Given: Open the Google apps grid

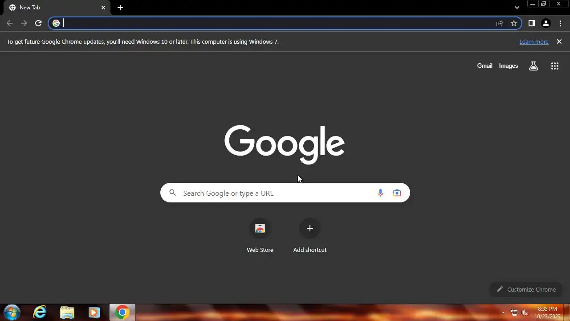Looking at the screenshot, I should point(554,66).
